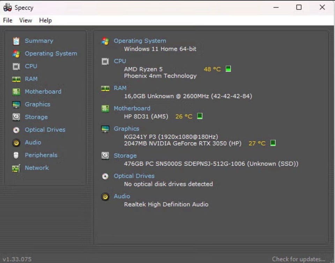
Task: Click the CPU chip icon in sidebar
Action: (16, 66)
